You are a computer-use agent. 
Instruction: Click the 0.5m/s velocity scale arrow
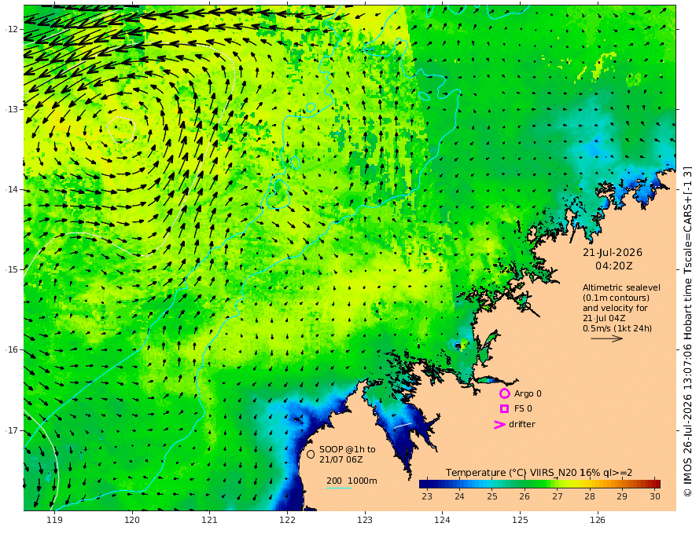point(607,338)
